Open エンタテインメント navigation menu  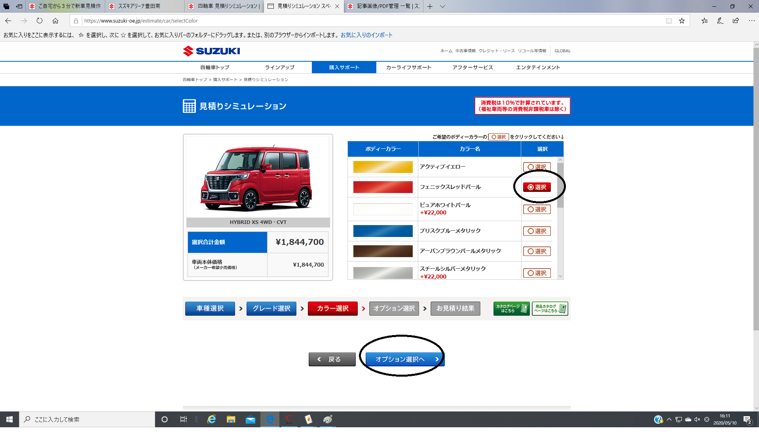click(538, 68)
